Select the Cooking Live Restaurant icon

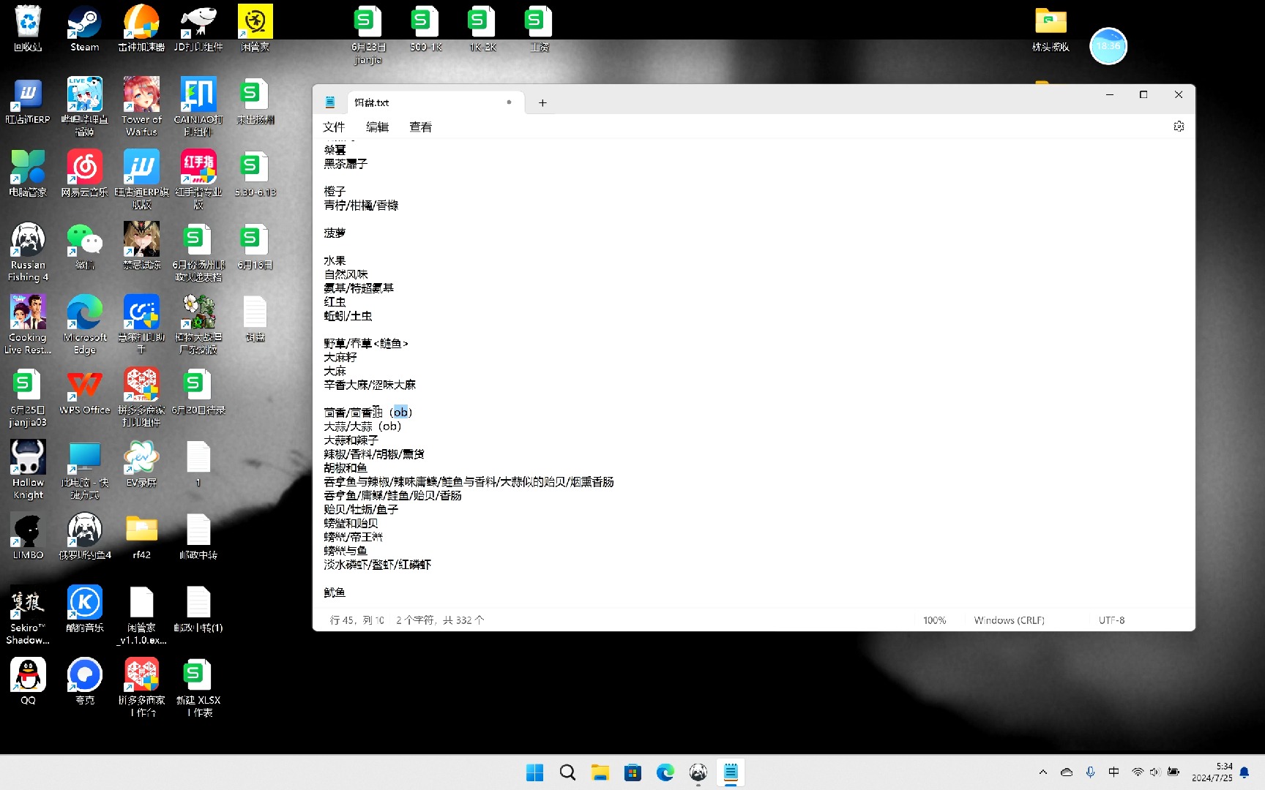(28, 325)
